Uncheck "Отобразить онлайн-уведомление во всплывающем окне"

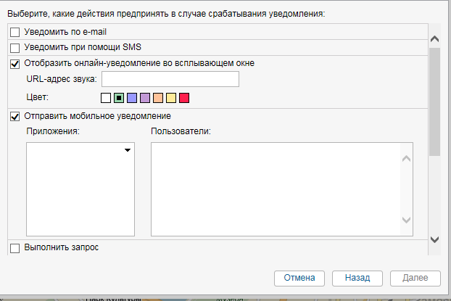(15, 63)
